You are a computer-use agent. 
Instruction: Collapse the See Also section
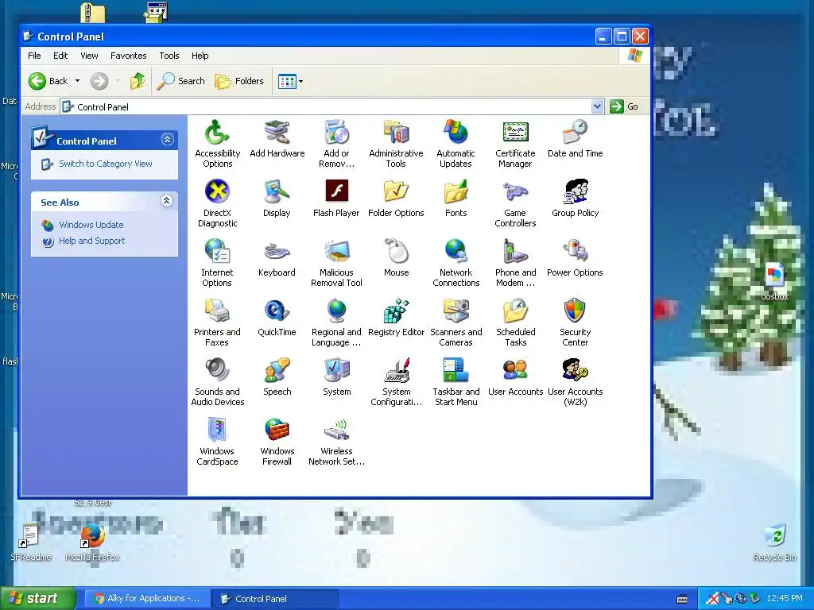point(167,201)
